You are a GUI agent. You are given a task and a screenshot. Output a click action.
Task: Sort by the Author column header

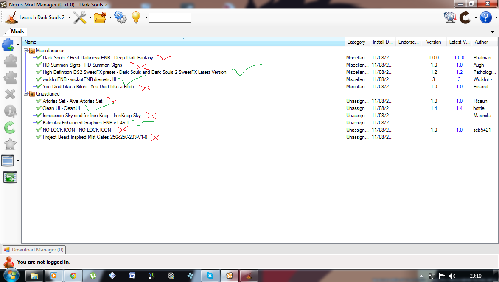coord(485,42)
